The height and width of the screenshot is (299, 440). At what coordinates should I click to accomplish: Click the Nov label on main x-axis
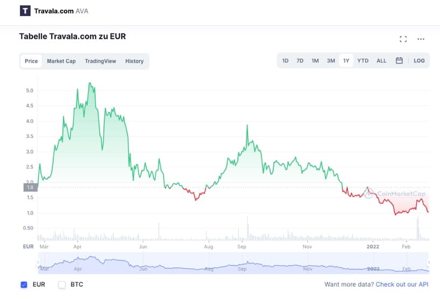[307, 247]
